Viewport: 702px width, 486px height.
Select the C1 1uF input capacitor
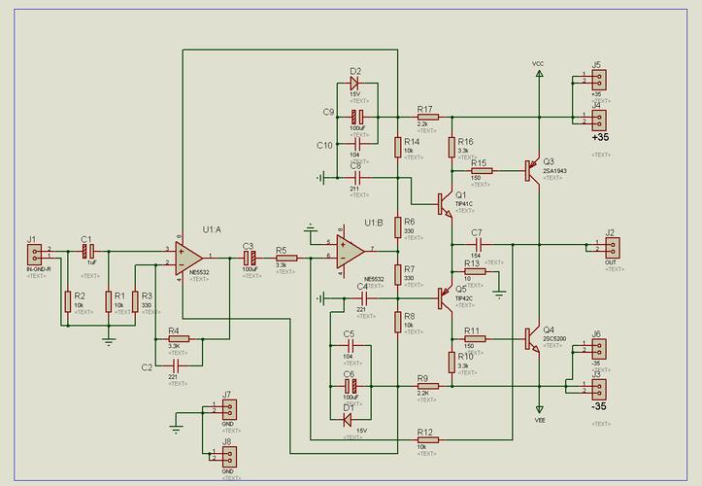(88, 250)
